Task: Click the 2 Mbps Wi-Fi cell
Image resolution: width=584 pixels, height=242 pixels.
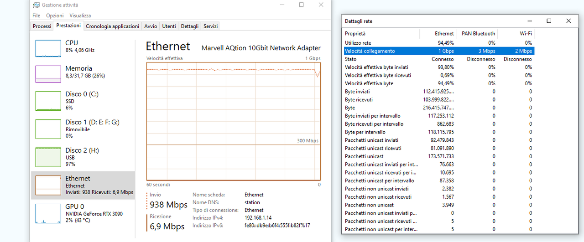Action: coord(524,51)
